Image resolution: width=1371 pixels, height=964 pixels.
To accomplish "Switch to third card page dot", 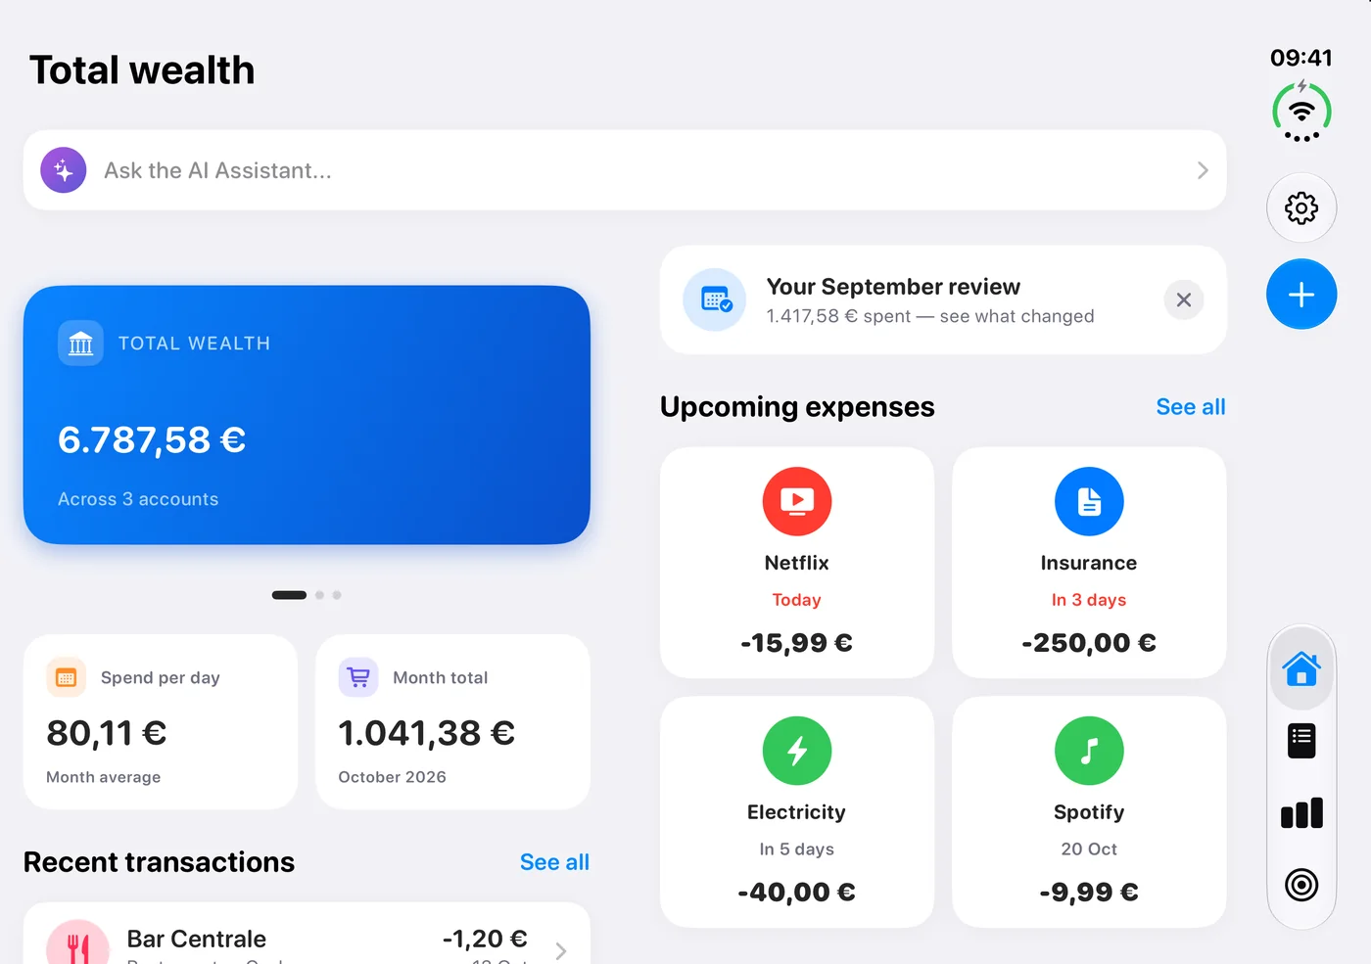I will pos(337,595).
